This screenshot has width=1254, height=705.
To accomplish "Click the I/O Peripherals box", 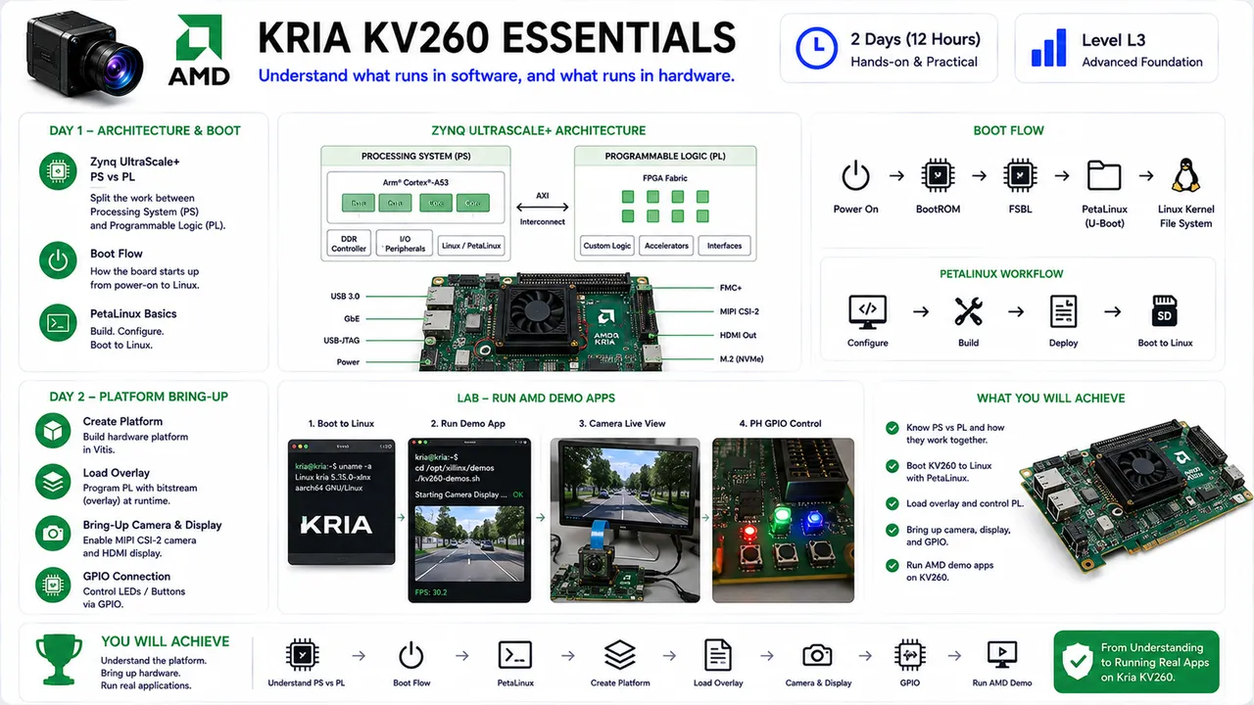I will pyautogui.click(x=405, y=245).
